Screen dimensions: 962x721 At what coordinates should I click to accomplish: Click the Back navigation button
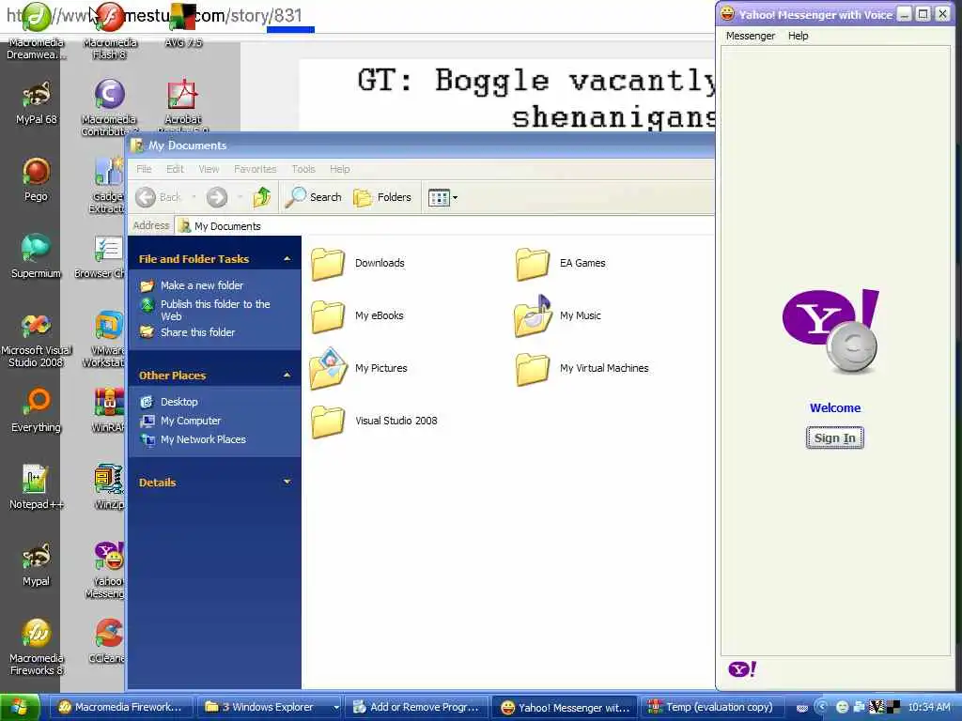158,197
